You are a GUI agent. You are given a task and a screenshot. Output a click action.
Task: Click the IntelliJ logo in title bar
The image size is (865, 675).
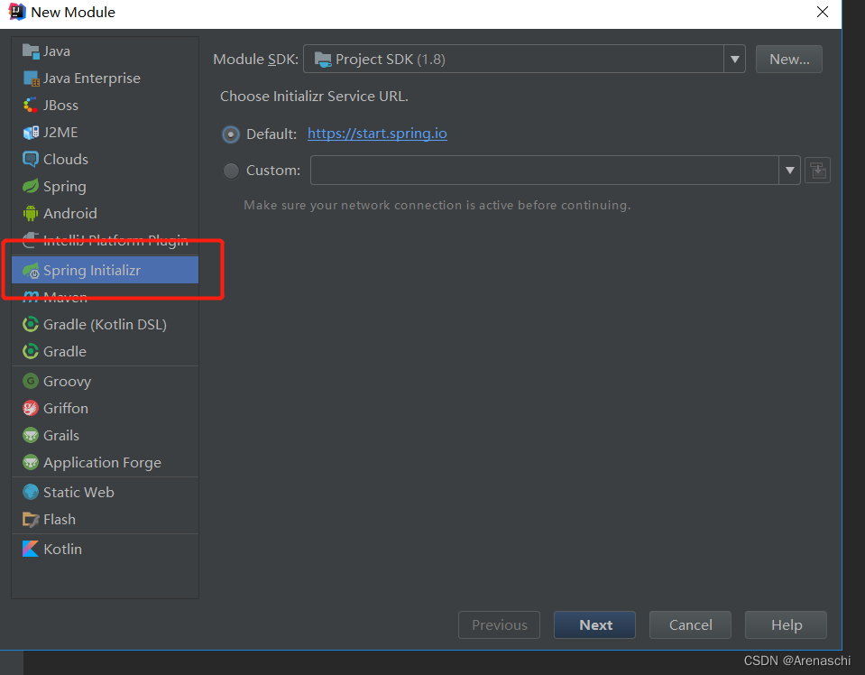pyautogui.click(x=17, y=12)
